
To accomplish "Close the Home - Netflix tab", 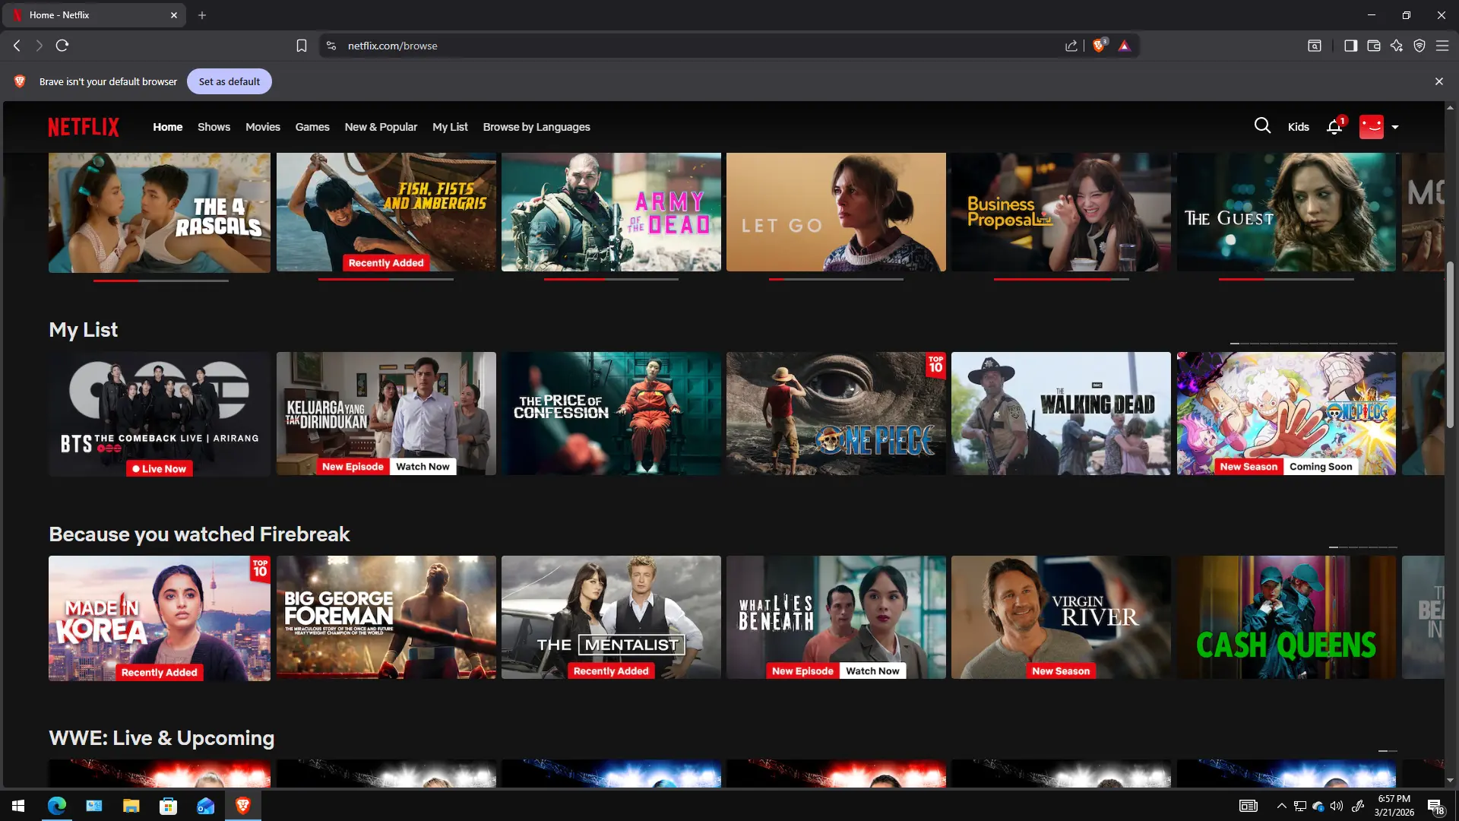I will coord(174,15).
